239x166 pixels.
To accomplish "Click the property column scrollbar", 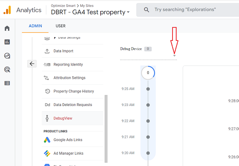I will [106, 129].
